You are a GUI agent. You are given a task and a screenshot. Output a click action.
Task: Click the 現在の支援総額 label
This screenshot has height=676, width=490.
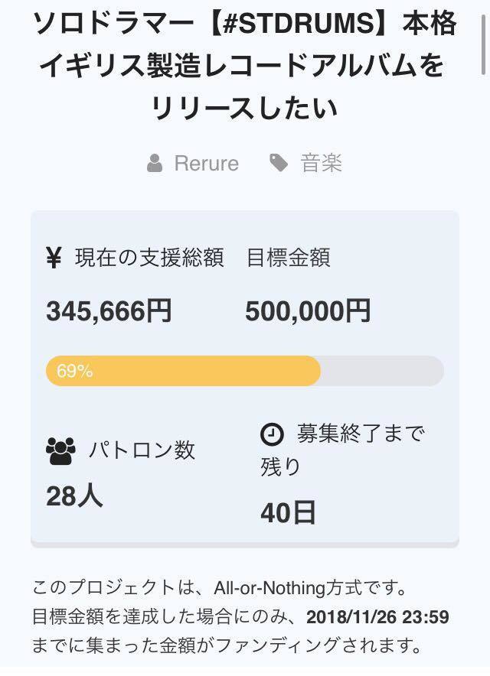pos(149,258)
